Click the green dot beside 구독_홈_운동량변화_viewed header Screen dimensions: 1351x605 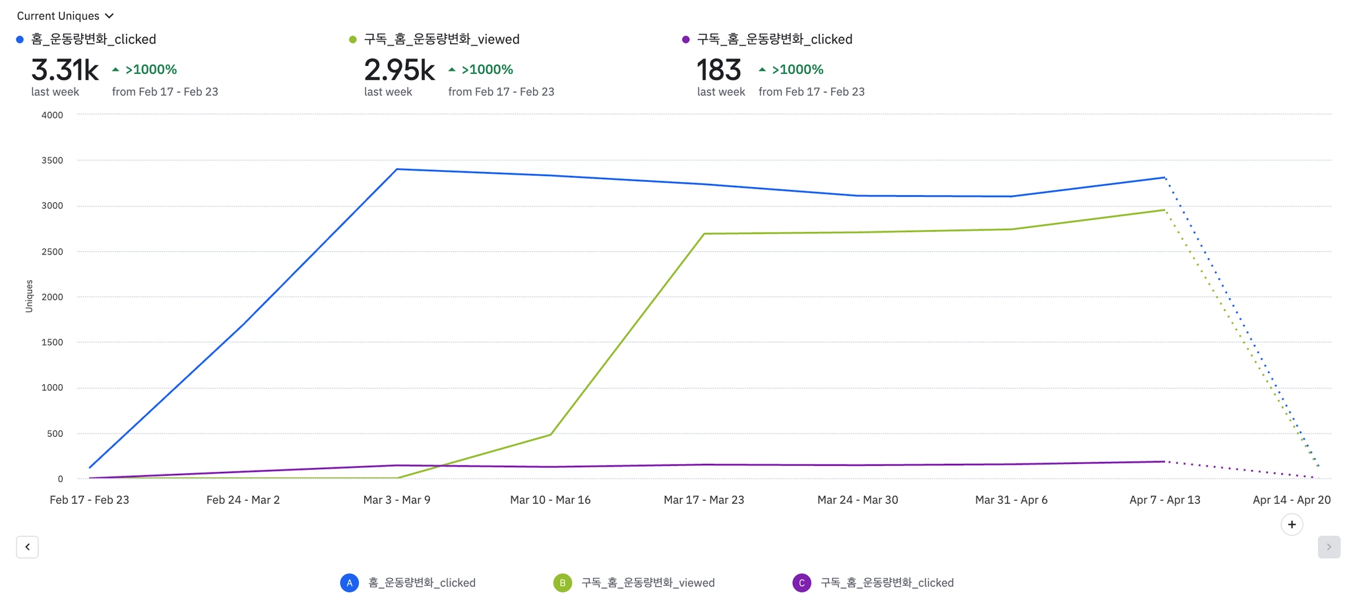click(x=353, y=40)
